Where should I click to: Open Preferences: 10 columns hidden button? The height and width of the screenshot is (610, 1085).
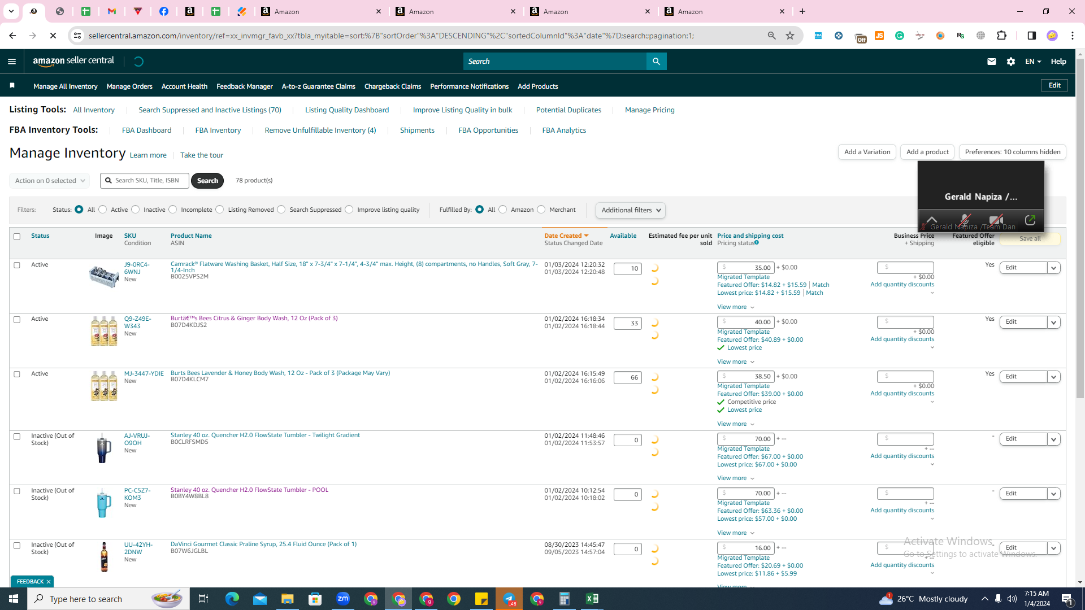point(1013,152)
